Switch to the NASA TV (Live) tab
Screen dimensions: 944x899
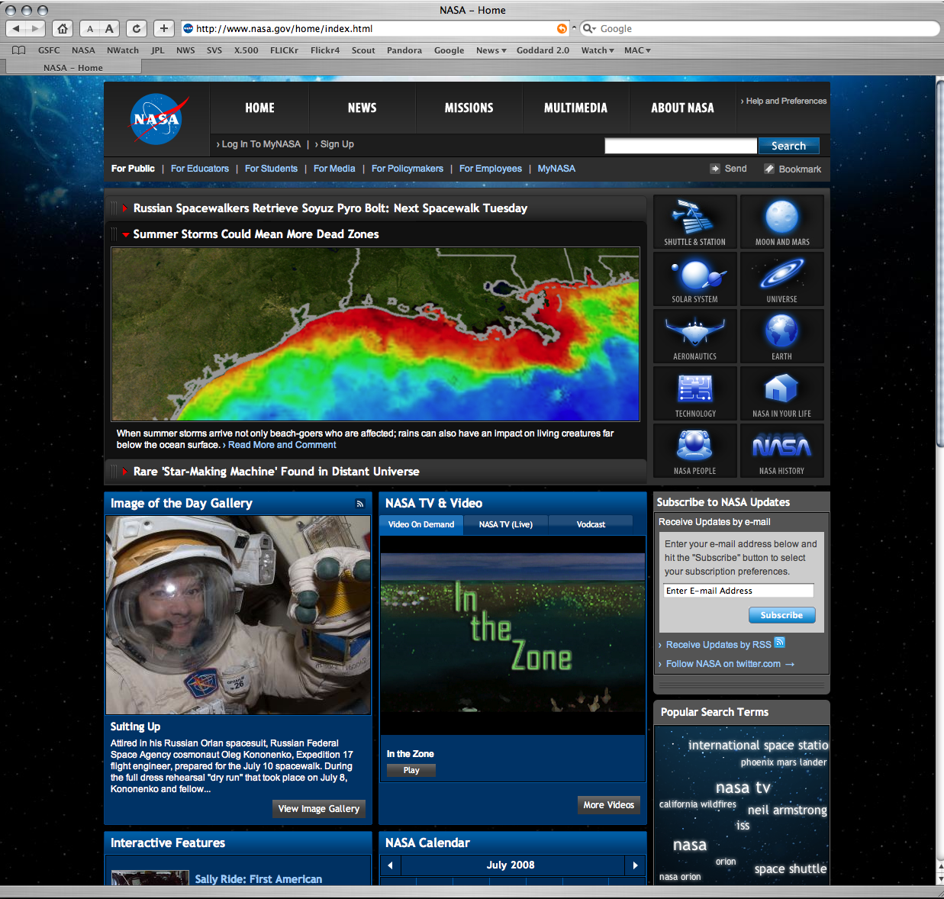point(505,524)
